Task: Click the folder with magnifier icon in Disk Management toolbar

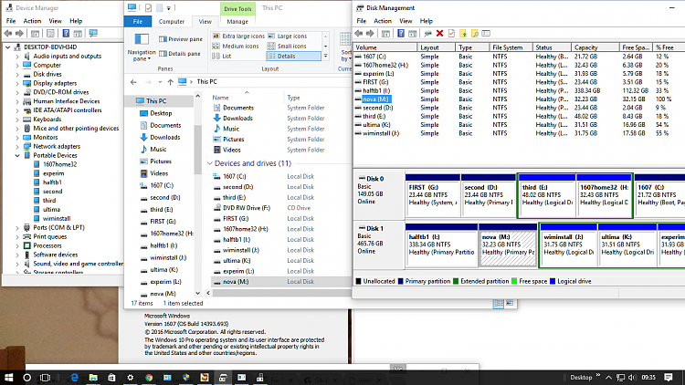Action: (475, 33)
